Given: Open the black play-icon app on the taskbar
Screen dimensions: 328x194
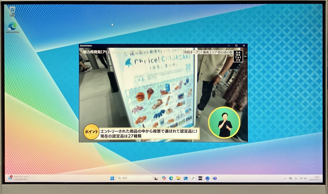Looking at the screenshot, I should (x=200, y=178).
